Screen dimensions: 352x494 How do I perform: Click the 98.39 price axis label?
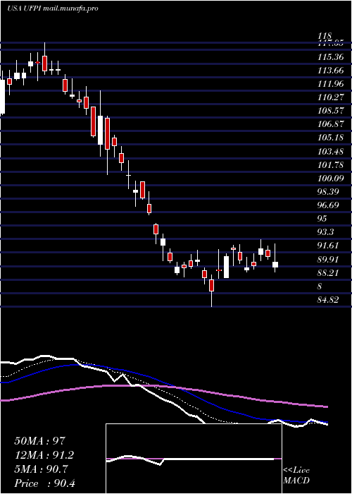(329, 191)
